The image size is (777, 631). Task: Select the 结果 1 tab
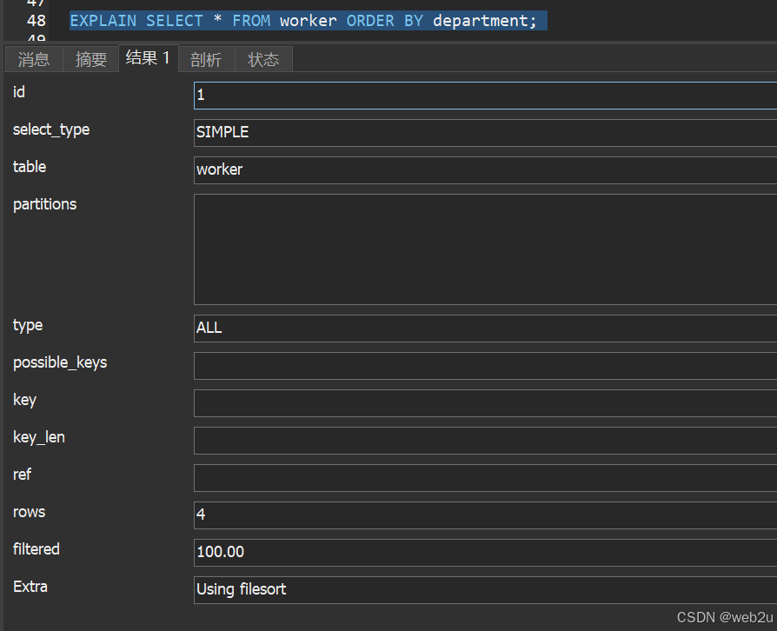pos(148,58)
